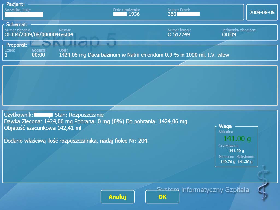Select the expected weight 141.00 g
The width and height of the screenshot is (280, 210).
pyautogui.click(x=237, y=151)
